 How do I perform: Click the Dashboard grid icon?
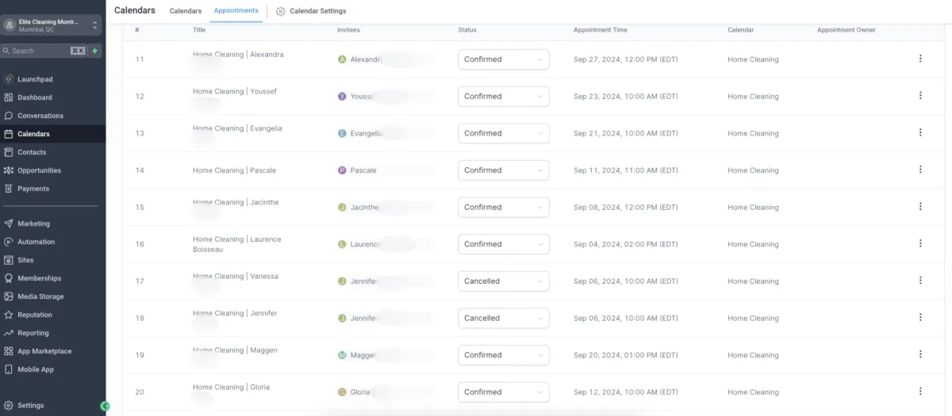point(9,97)
